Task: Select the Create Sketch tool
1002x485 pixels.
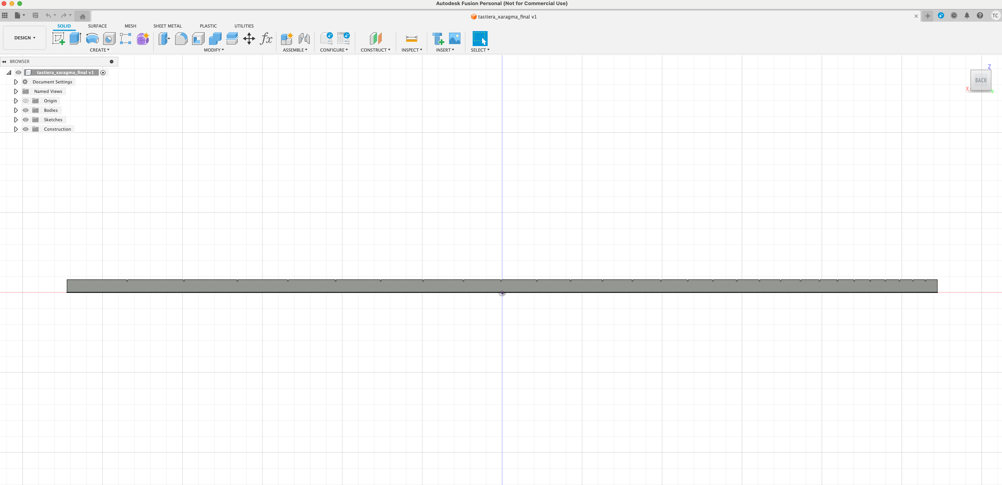Action: (58, 39)
